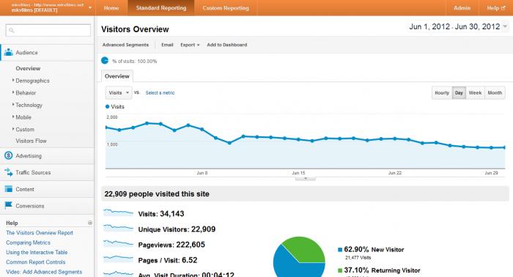This screenshot has height=277, width=513.
Task: Open Common Report Controls link
Action: pyautogui.click(x=36, y=262)
